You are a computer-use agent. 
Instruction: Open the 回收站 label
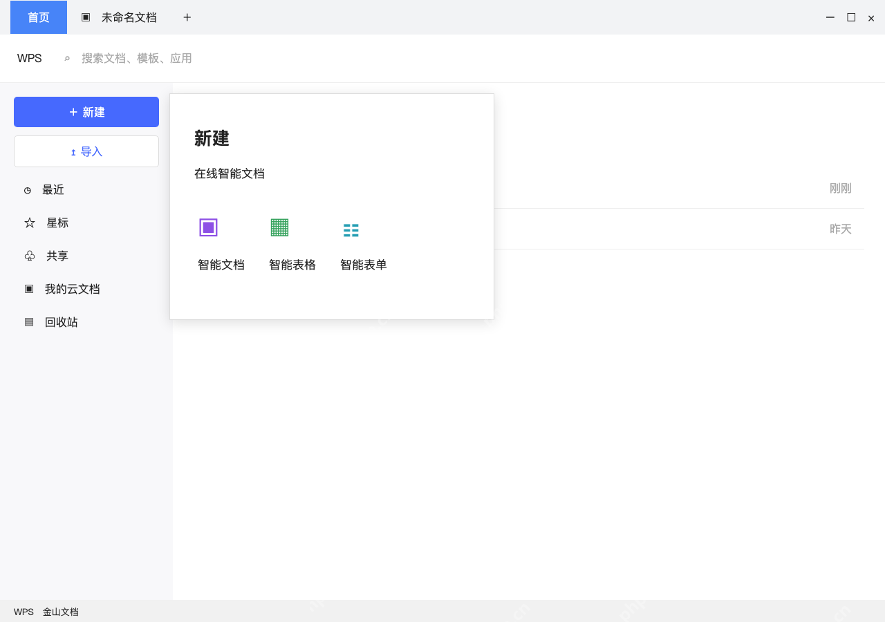coord(62,322)
